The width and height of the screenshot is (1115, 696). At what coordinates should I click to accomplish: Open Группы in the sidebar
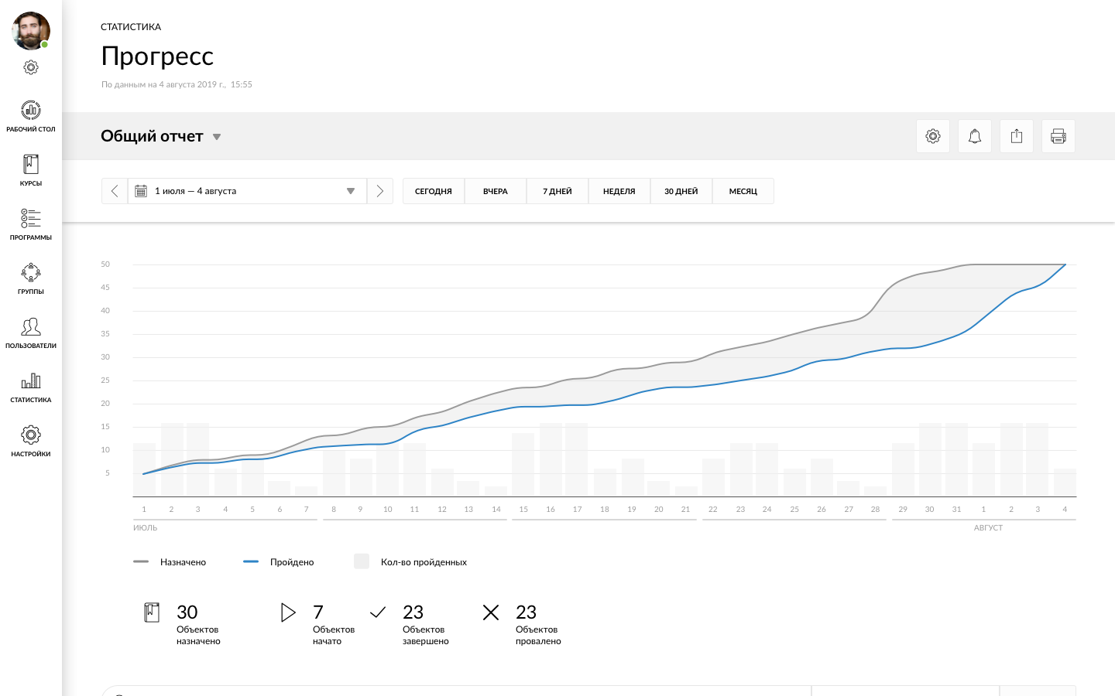point(31,278)
